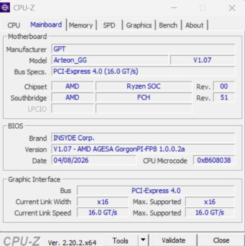The width and height of the screenshot is (245, 246).
Task: Minimize the CPU-Z window
Action: [174, 8]
